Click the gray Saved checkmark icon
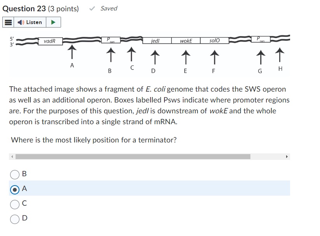 point(92,8)
